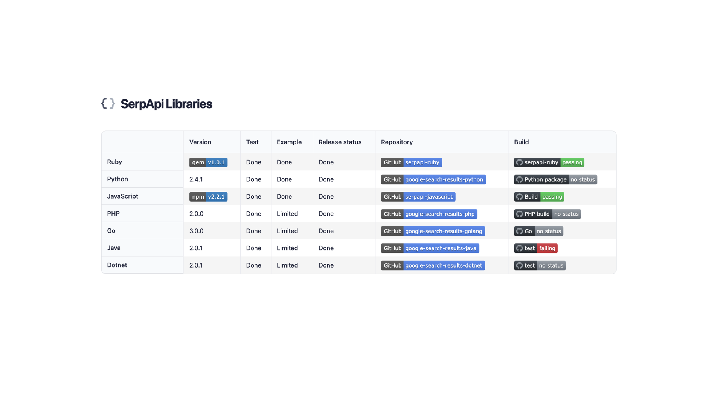The image size is (723, 407).
Task: Click the octocat icon on the Dotnet test badge
Action: point(519,265)
